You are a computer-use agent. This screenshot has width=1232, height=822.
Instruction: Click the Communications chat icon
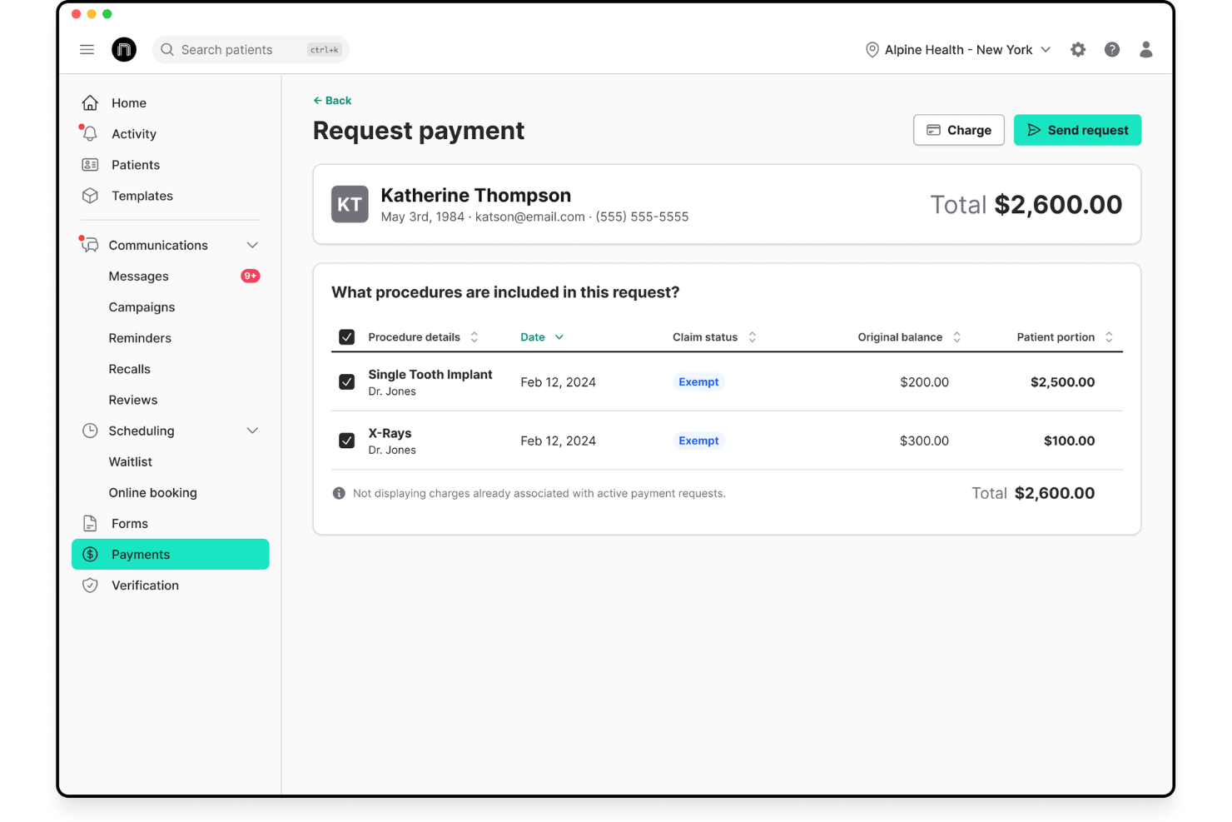pos(90,245)
